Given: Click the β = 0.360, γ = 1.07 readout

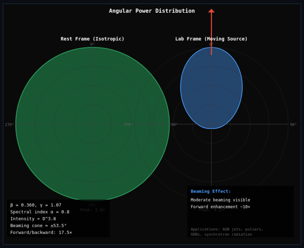Looking at the screenshot, I should tap(36, 205).
